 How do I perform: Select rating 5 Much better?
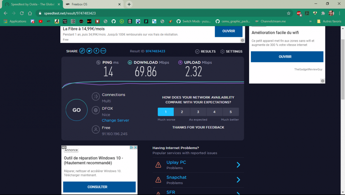(230, 112)
